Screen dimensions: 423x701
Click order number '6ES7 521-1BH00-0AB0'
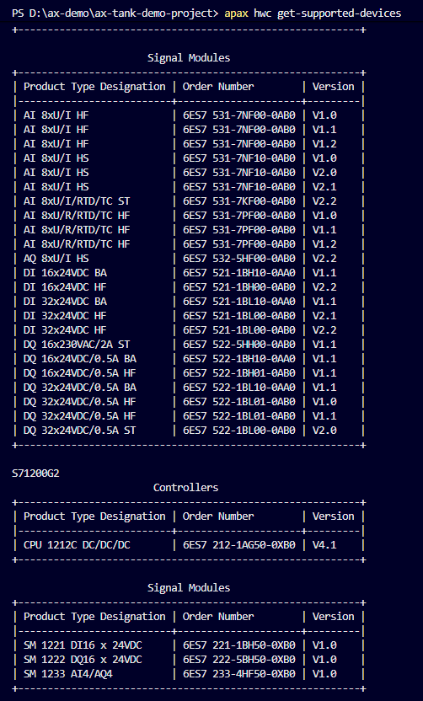point(238,287)
